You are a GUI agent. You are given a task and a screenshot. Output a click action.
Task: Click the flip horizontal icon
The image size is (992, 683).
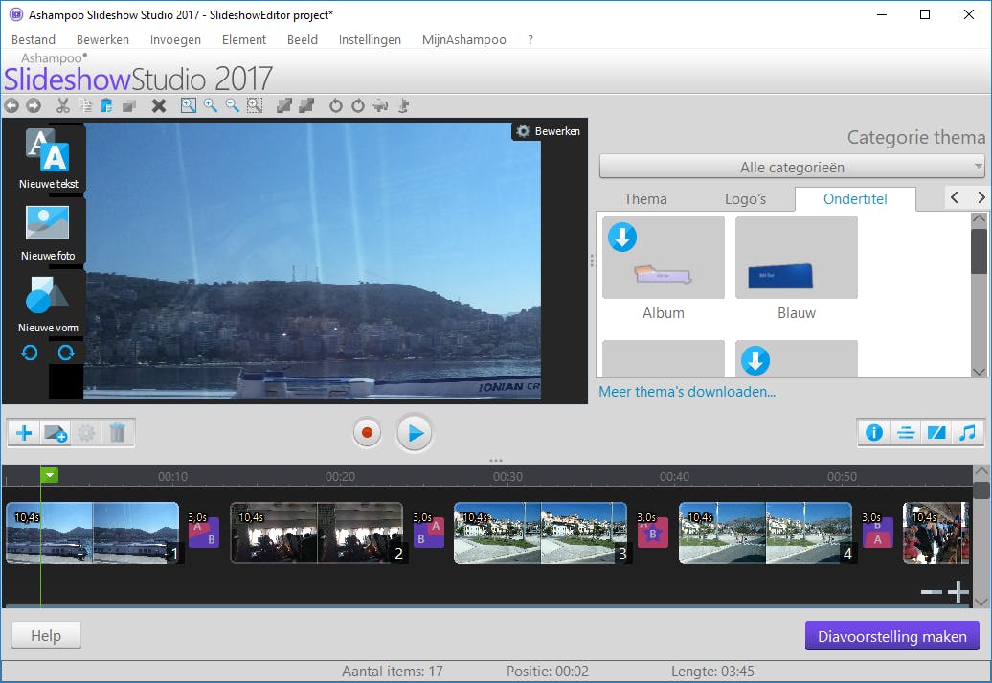tap(380, 105)
